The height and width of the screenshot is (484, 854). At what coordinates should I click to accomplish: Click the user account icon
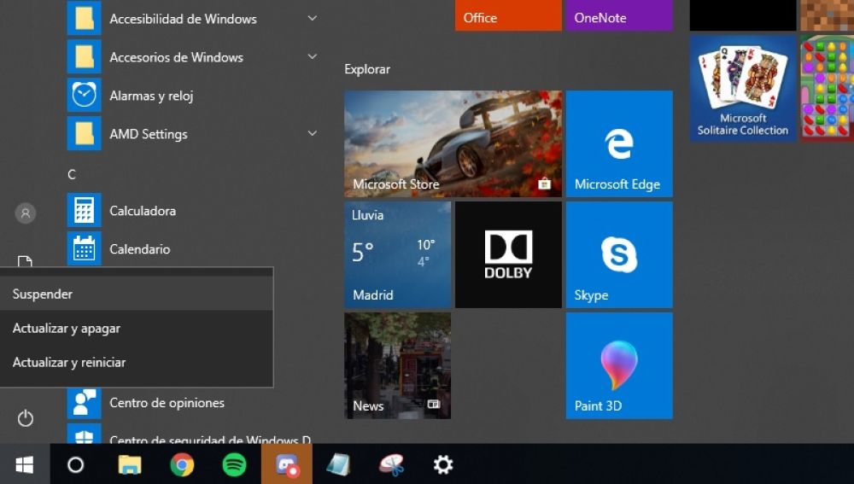[x=26, y=213]
